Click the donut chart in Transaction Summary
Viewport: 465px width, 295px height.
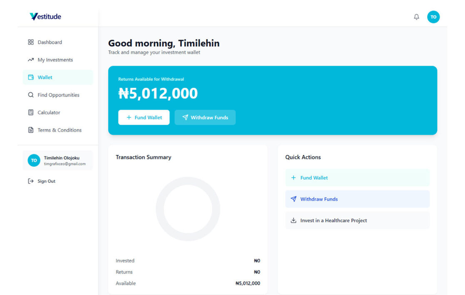coord(188,209)
